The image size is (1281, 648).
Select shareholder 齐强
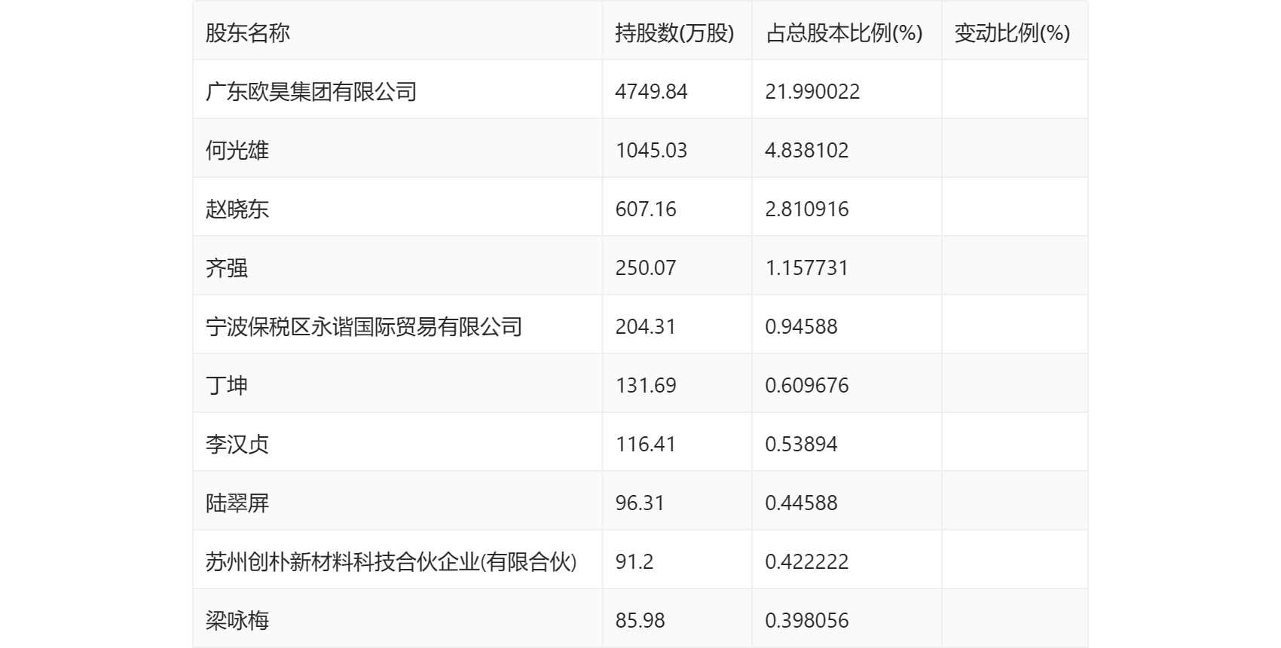[227, 268]
